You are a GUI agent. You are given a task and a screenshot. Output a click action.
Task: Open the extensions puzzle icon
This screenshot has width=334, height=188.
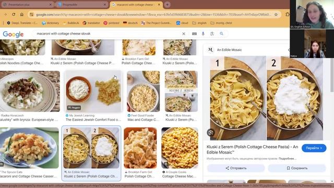click(288, 15)
